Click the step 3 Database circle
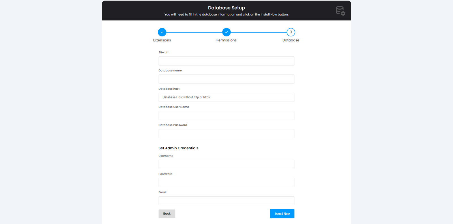The width and height of the screenshot is (453, 224). click(291, 32)
